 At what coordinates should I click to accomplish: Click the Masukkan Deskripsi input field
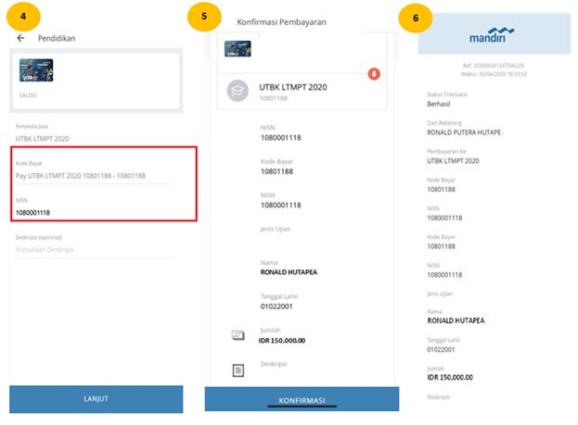[95, 249]
